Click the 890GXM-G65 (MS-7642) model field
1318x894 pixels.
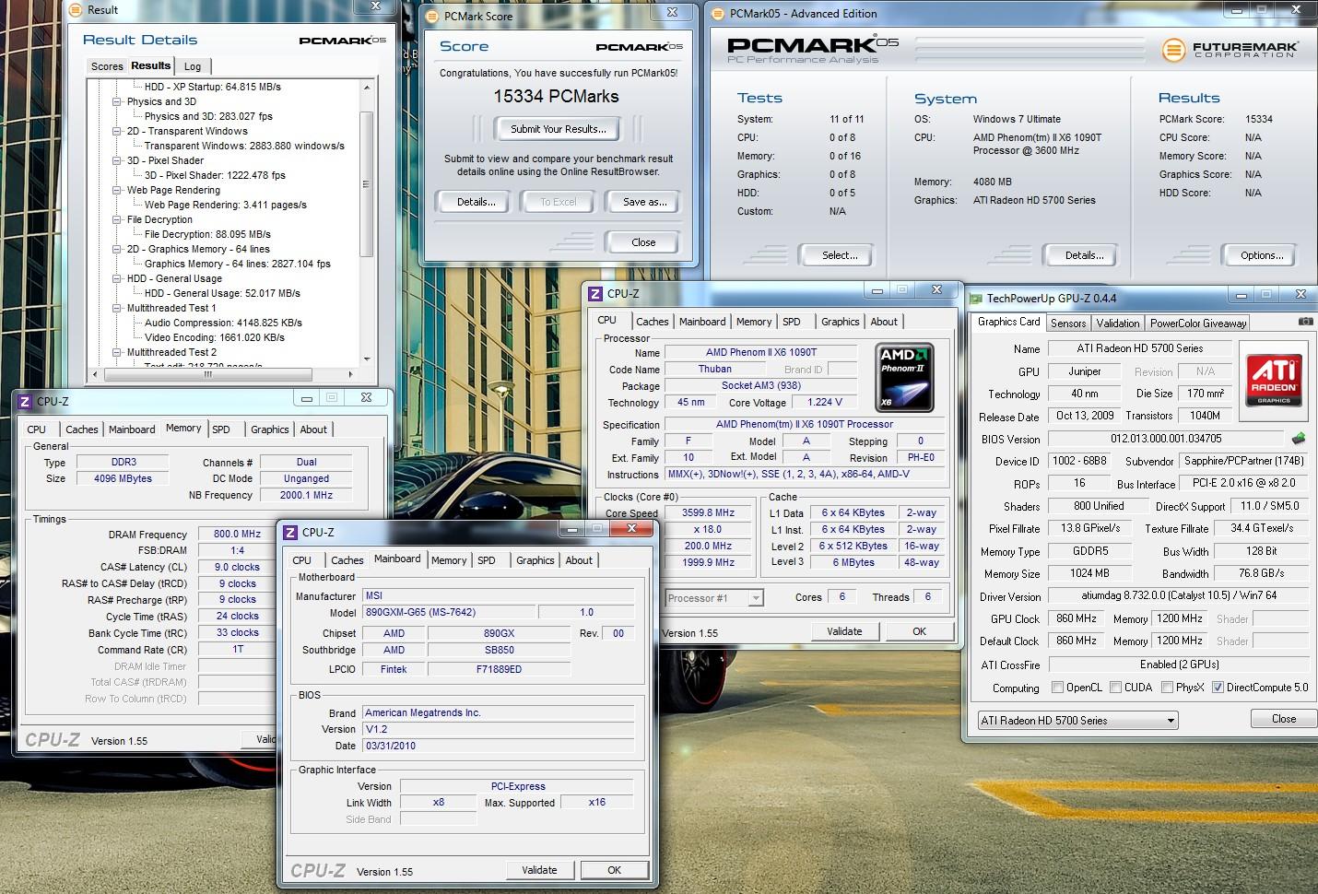click(448, 612)
